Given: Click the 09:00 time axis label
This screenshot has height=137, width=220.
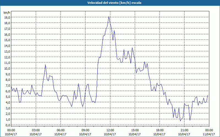Looking at the screenshot, I should pos(85,130).
